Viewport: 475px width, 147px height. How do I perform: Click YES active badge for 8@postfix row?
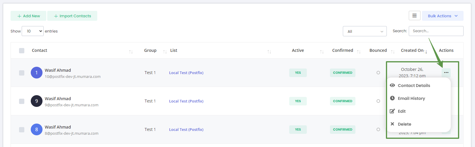click(x=298, y=129)
